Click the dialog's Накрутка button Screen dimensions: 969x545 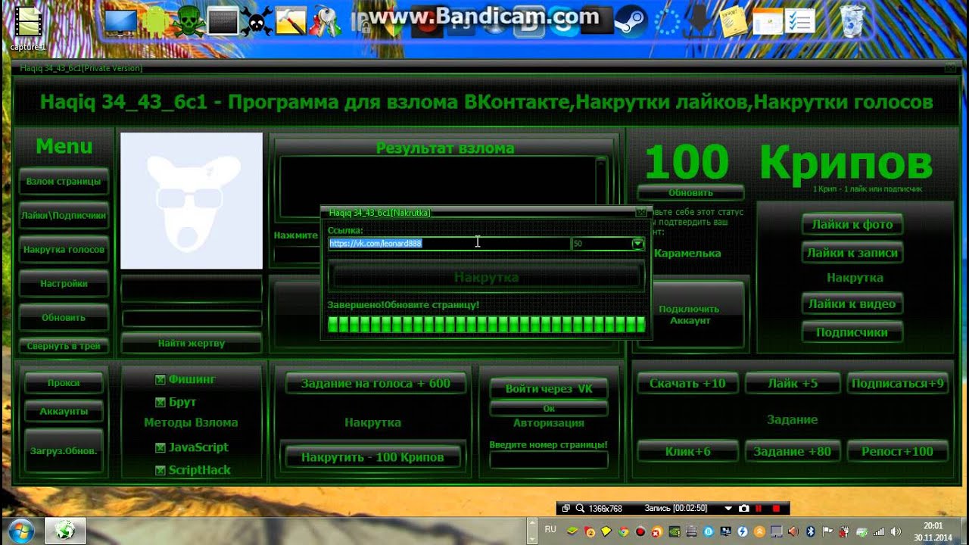coord(486,277)
